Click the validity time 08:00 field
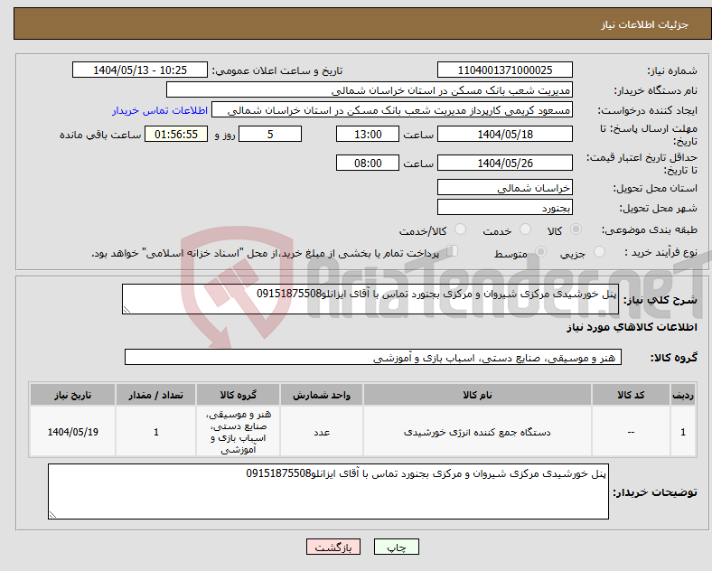712x571 pixels. [x=368, y=163]
